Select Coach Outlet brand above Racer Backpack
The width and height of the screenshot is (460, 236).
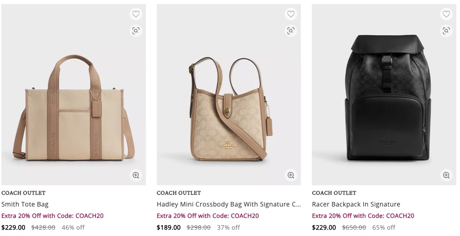coord(334,193)
